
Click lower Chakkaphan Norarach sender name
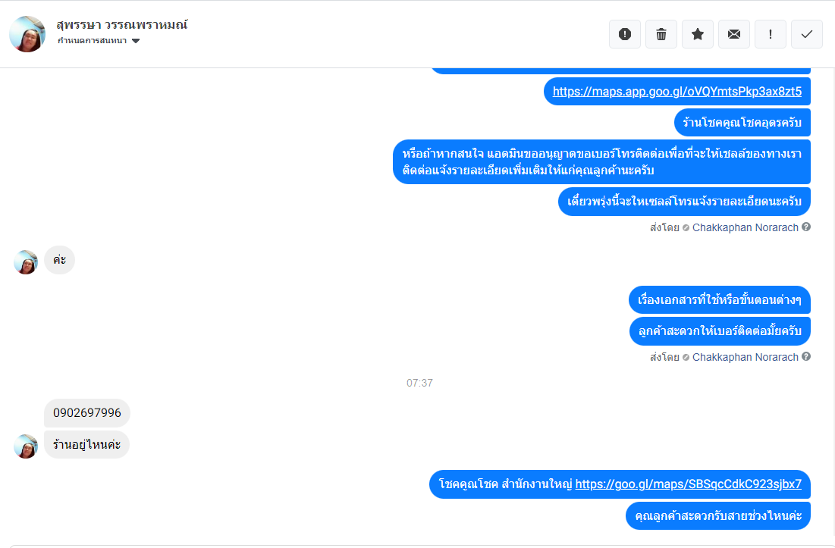pyautogui.click(x=745, y=357)
